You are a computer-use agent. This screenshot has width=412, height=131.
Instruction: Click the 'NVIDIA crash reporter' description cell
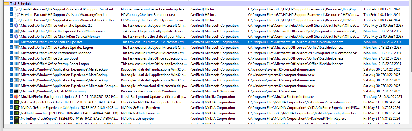tap(137, 119)
